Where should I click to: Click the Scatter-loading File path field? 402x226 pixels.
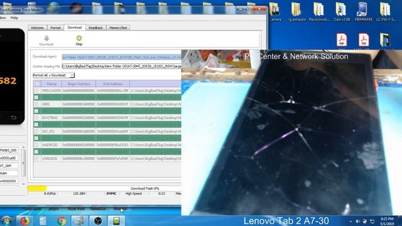click(x=121, y=67)
